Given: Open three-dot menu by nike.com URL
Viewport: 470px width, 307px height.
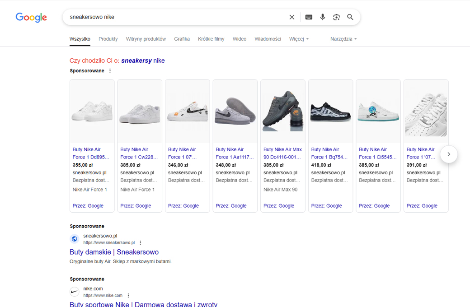Looking at the screenshot, I should [128, 295].
